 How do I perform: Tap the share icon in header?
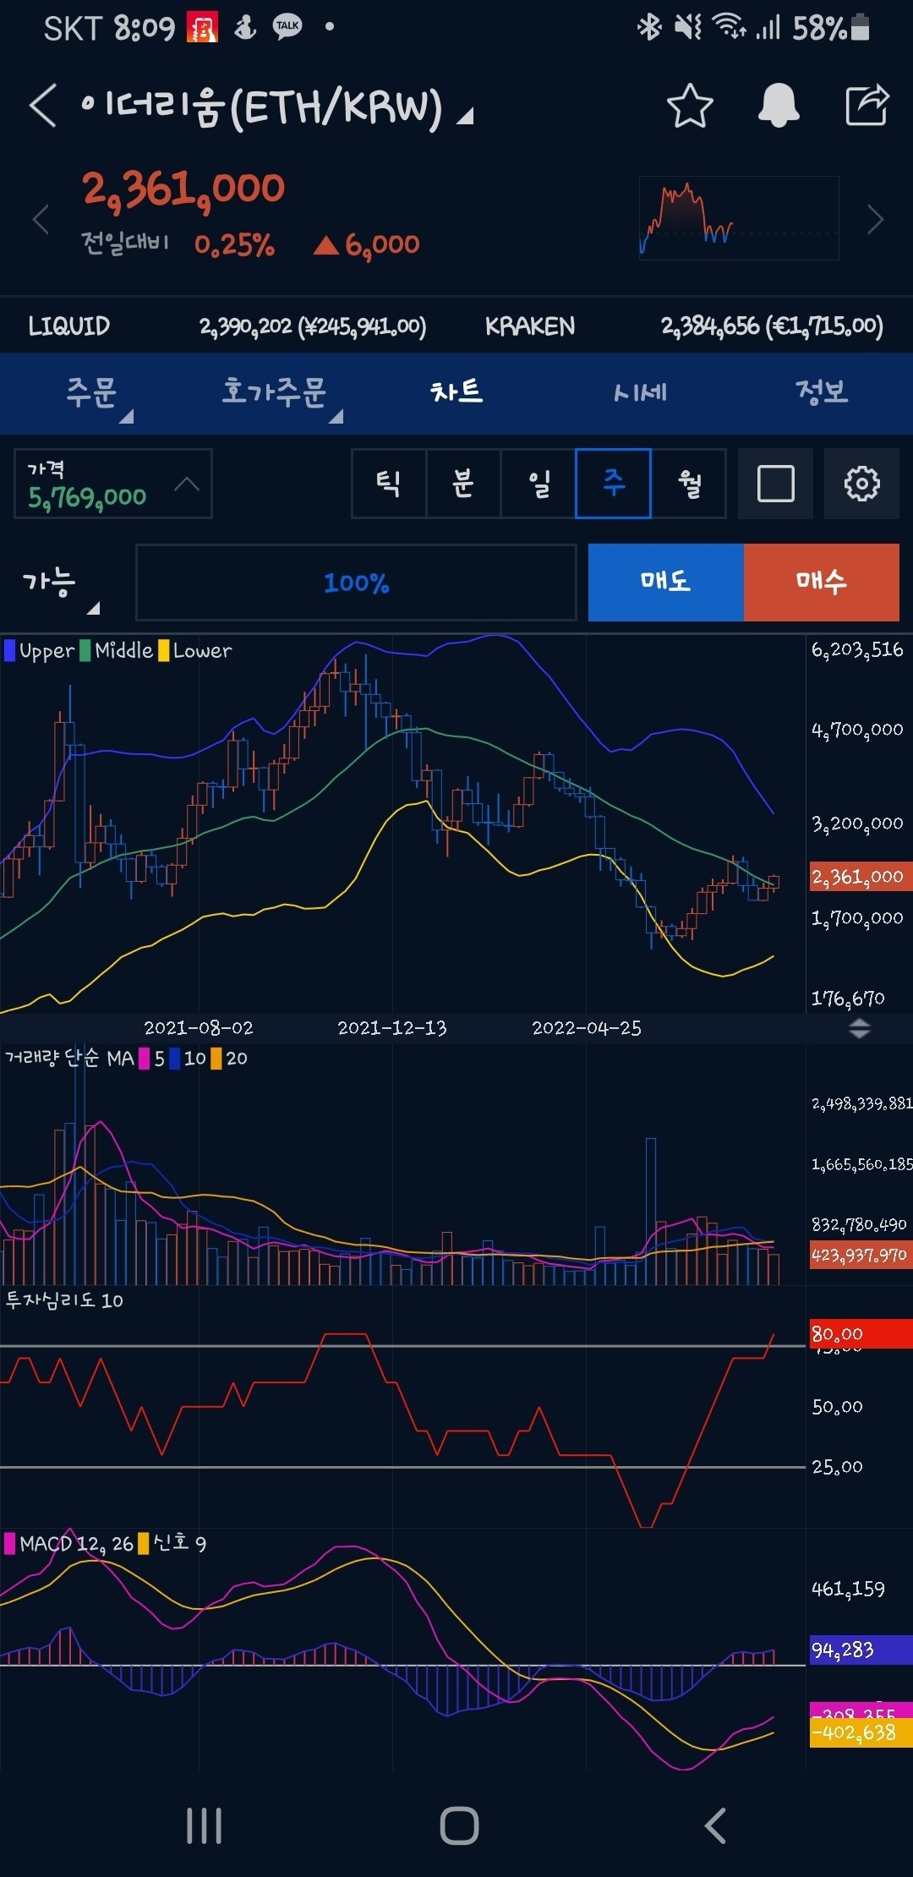(867, 107)
